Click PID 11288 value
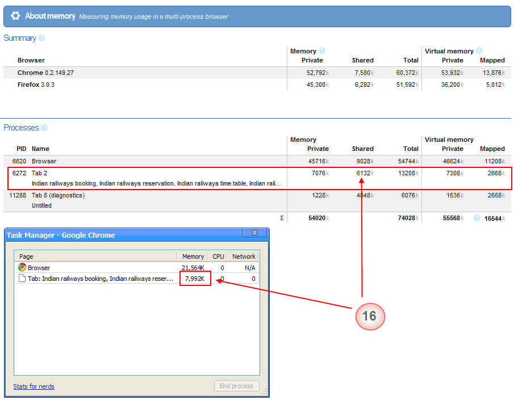This screenshot has height=400, width=514. click(18, 195)
